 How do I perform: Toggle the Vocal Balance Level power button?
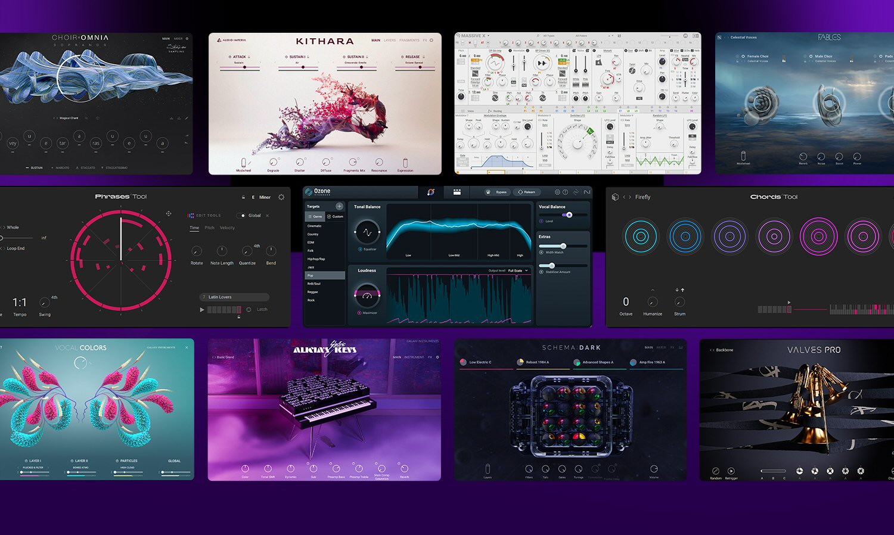tap(541, 221)
